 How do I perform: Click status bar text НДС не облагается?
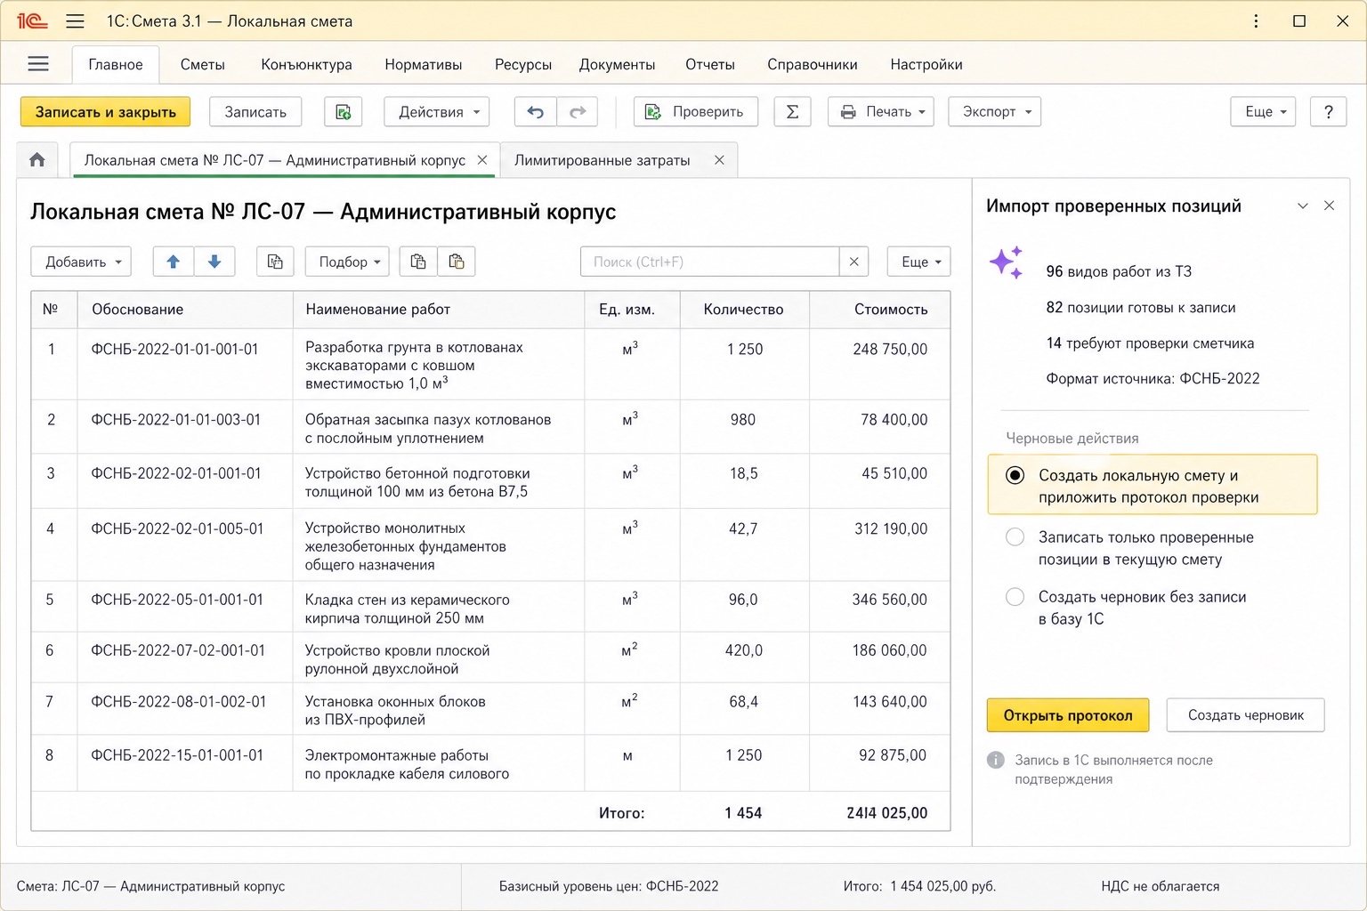tap(1160, 886)
